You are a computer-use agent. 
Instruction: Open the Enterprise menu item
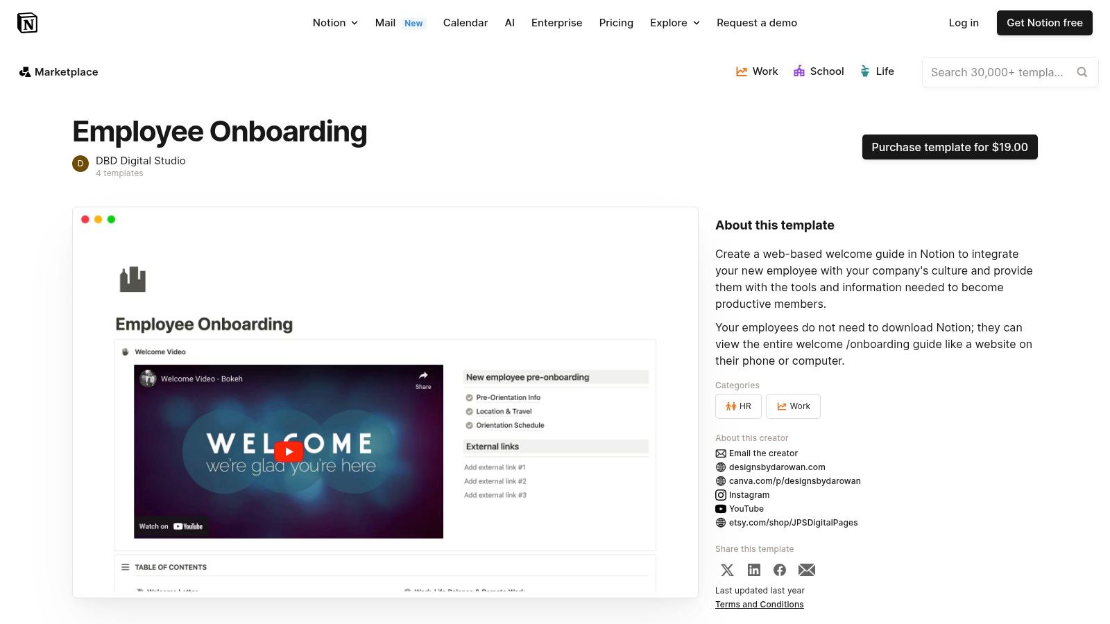[557, 23]
